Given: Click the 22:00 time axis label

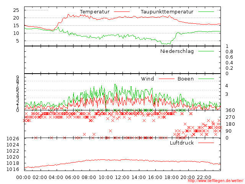Looking at the screenshot, I should (204, 177).
